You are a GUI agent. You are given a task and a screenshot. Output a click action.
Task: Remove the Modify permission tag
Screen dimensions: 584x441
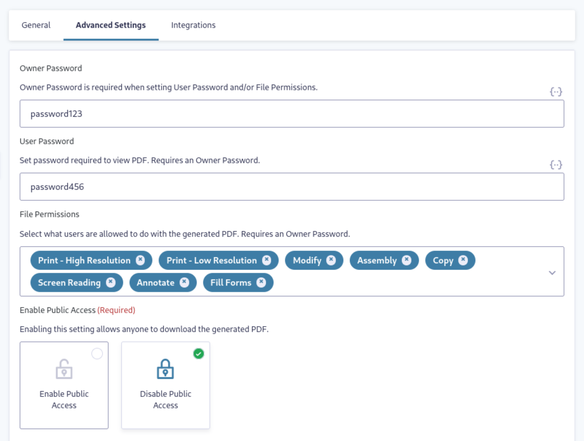click(x=331, y=260)
